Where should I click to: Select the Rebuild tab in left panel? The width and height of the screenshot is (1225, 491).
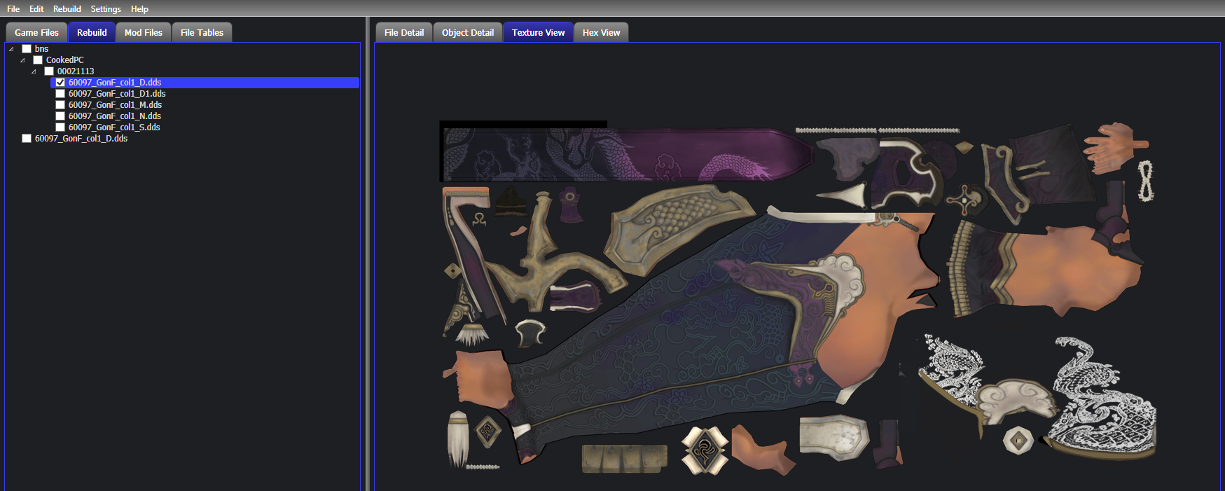click(x=92, y=32)
